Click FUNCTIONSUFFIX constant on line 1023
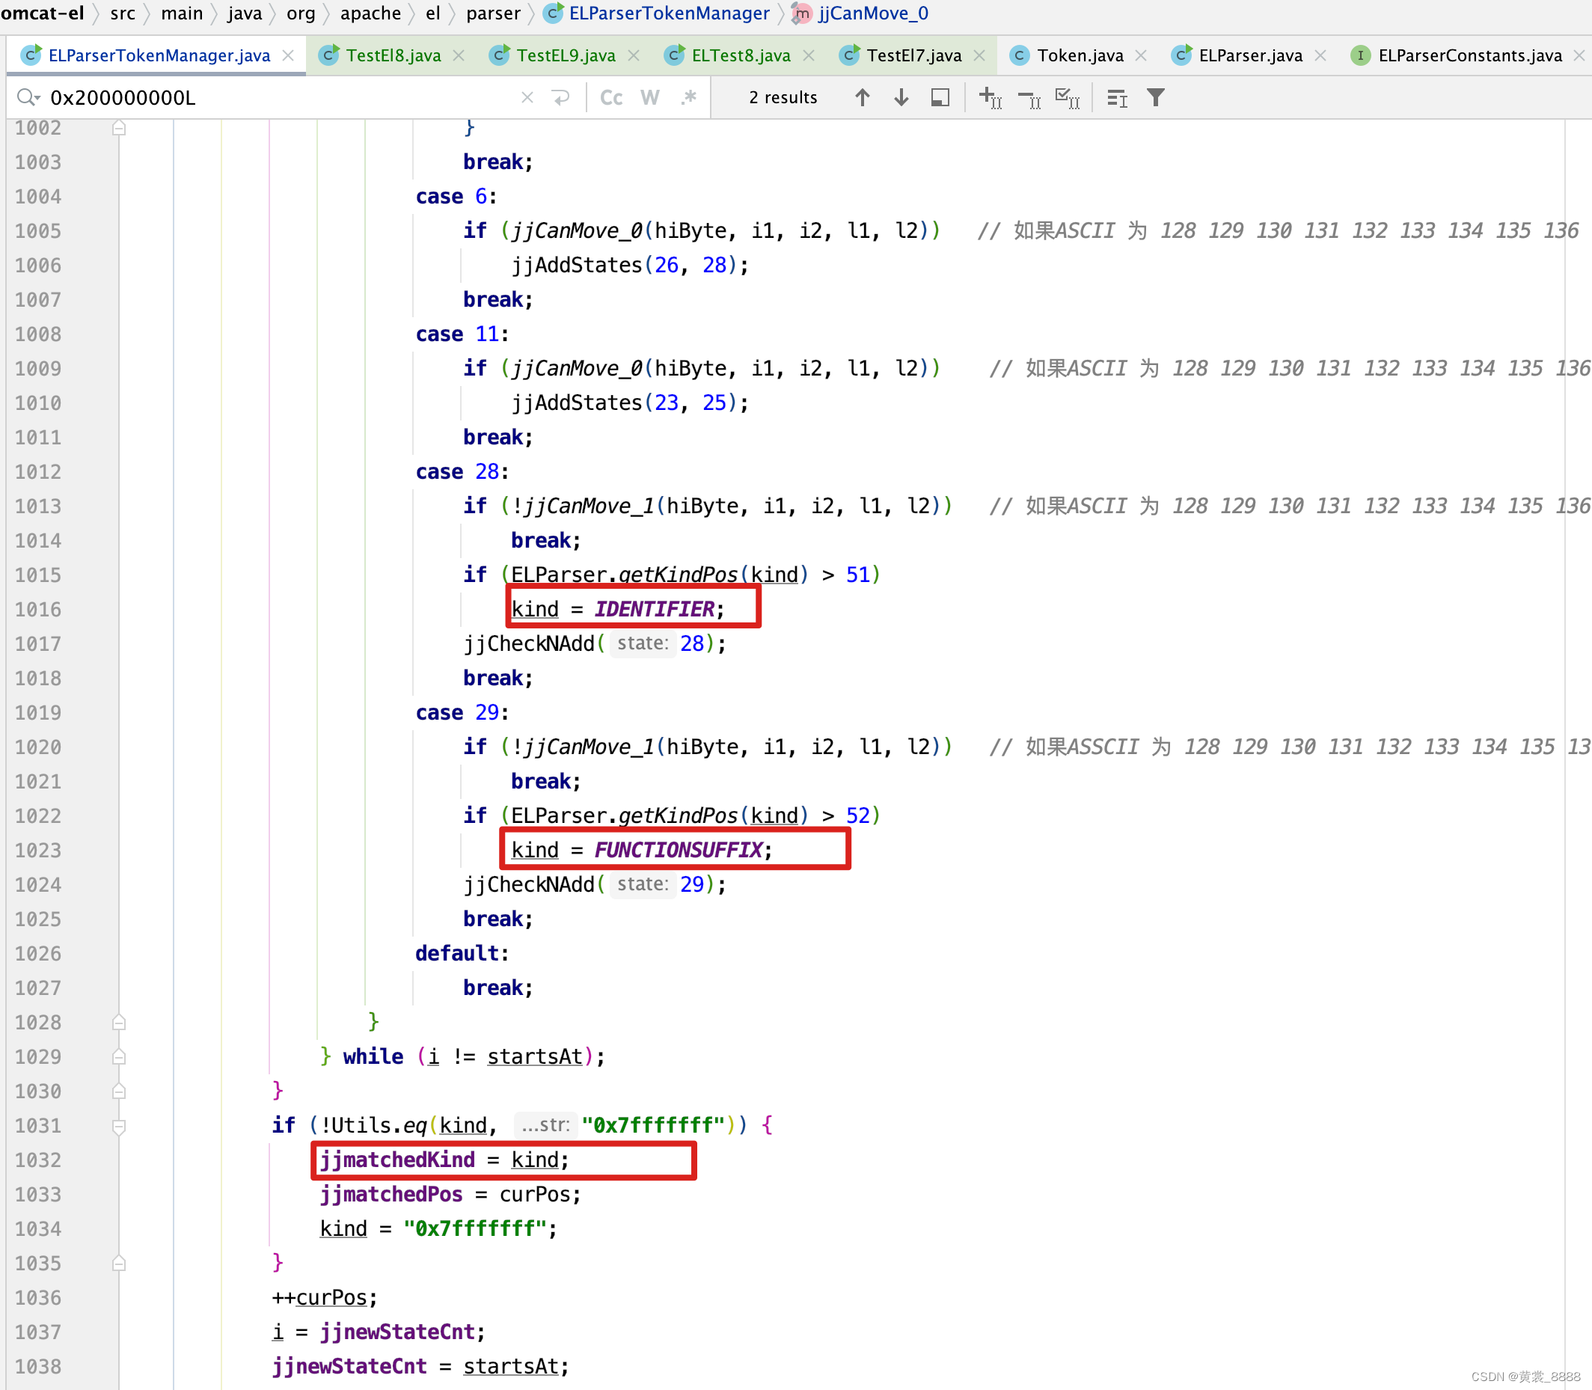The image size is (1592, 1390). 679,850
